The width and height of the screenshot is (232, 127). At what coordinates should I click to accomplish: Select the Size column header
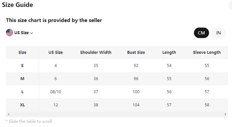[x=22, y=53]
